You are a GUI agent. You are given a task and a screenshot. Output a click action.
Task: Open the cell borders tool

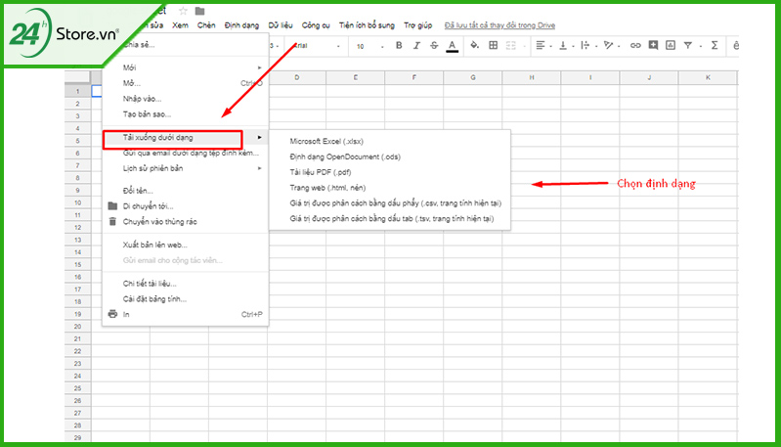point(493,45)
